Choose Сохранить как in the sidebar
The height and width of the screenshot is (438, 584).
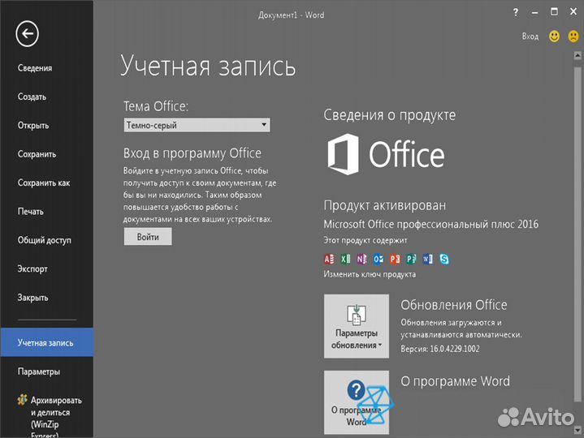point(44,182)
